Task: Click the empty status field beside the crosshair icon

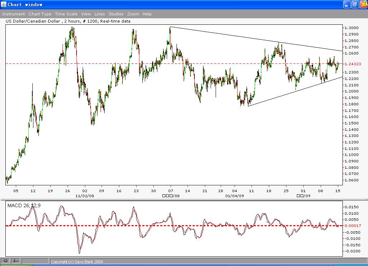Action: pos(35,261)
